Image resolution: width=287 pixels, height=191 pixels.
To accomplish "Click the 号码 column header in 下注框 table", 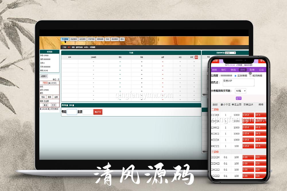I will (x=120, y=57).
